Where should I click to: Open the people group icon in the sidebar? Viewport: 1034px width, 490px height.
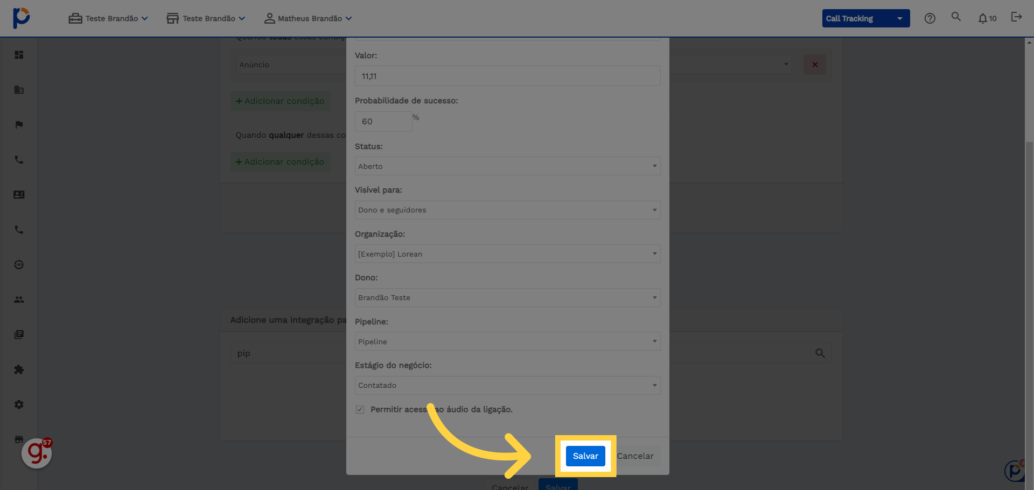point(19,300)
